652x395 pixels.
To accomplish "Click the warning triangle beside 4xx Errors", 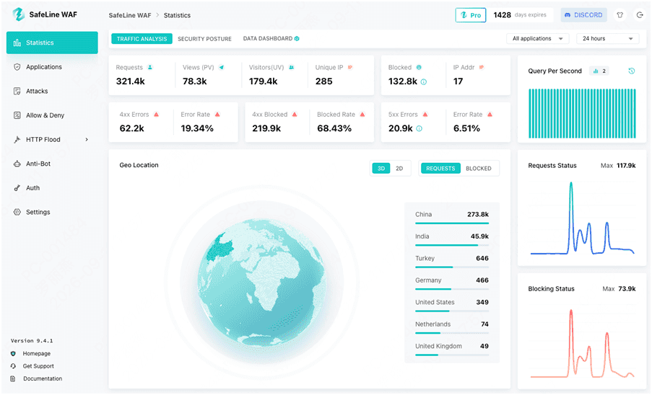I will (x=157, y=115).
